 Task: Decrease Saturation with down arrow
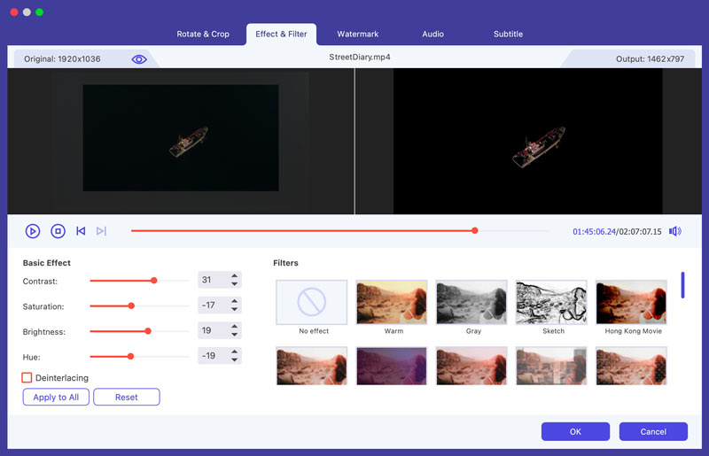pyautogui.click(x=234, y=309)
